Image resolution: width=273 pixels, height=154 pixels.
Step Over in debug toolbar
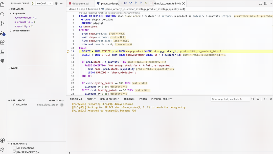click(131, 3)
